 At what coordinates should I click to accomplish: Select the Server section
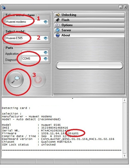tap(89, 30)
